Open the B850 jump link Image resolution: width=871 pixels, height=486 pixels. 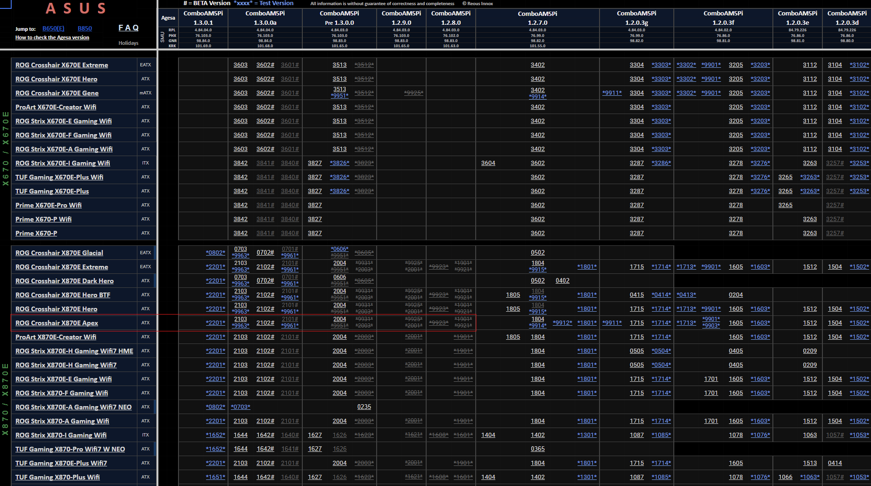point(85,29)
